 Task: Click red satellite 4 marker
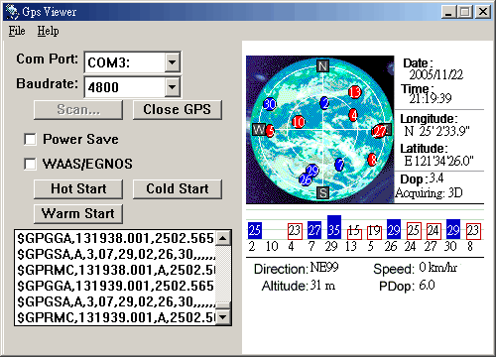point(353,115)
